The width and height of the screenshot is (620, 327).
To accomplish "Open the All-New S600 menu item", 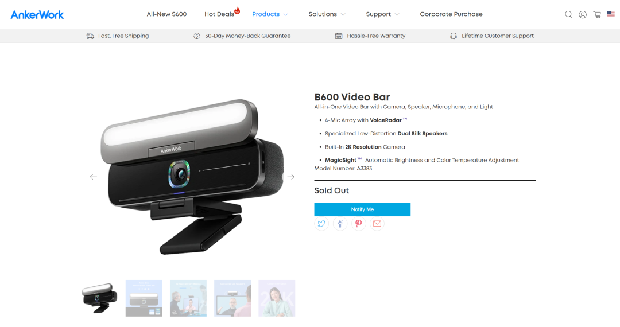I will pyautogui.click(x=166, y=14).
